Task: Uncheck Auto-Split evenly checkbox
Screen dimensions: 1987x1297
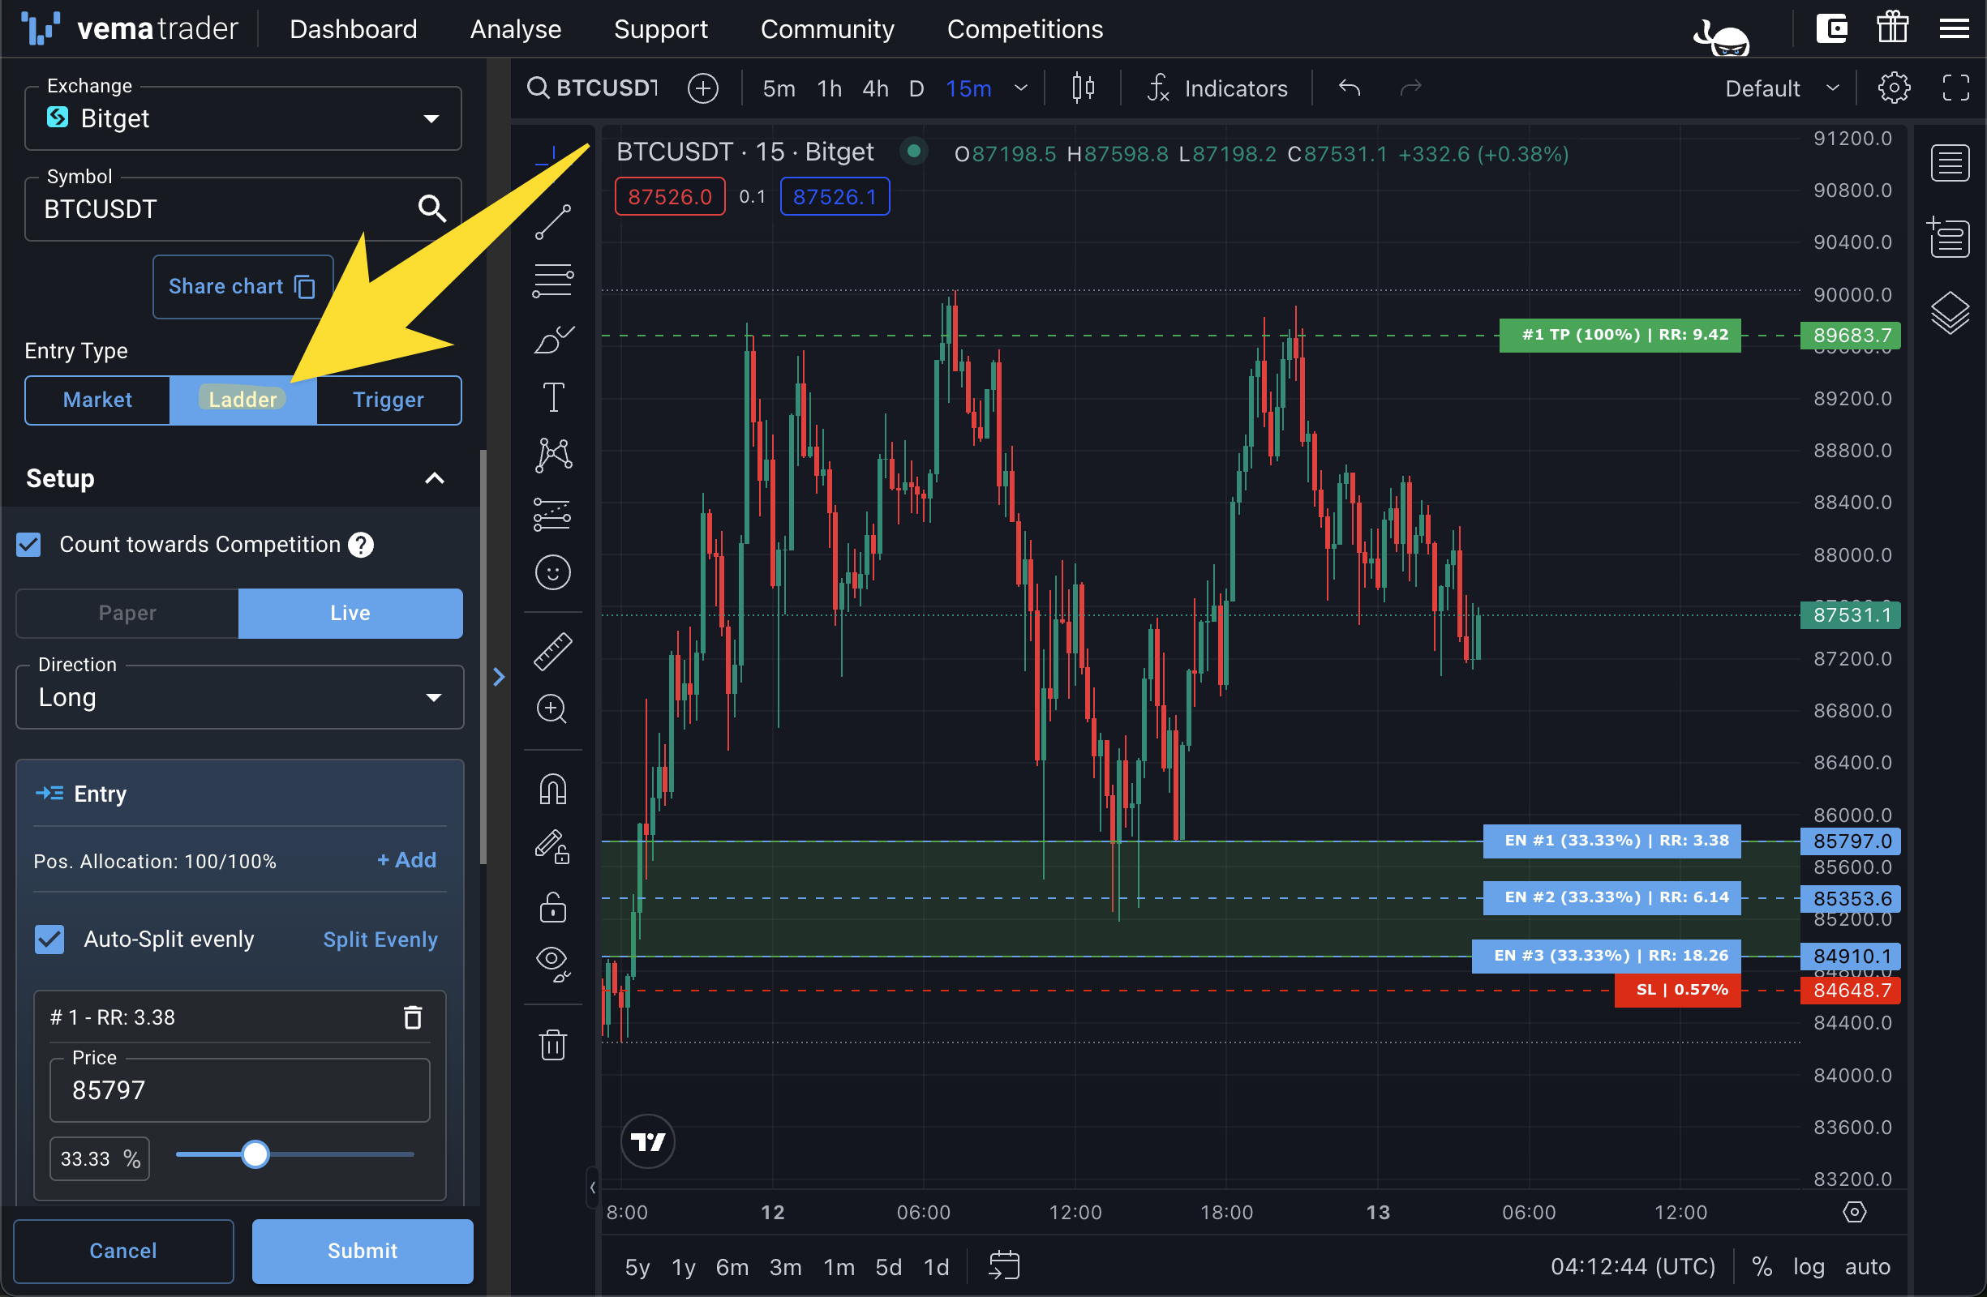Action: tap(49, 938)
